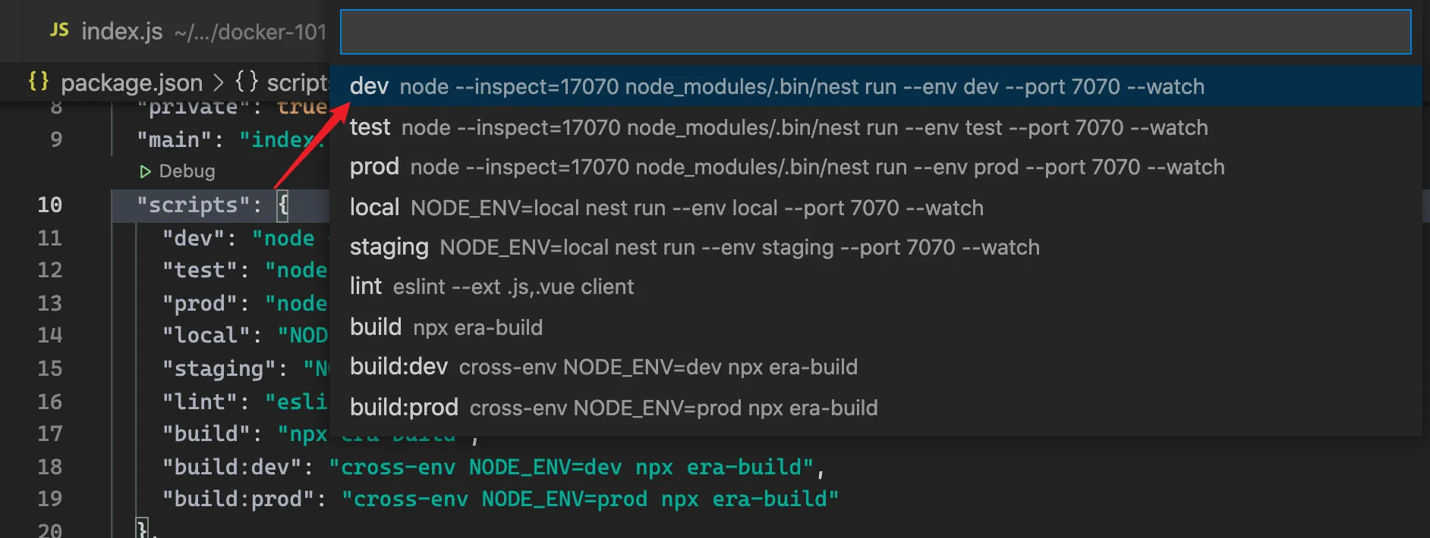This screenshot has width=1430, height=538.
Task: Click the braces icon beside package.json breadcrumb
Action: click(x=39, y=81)
